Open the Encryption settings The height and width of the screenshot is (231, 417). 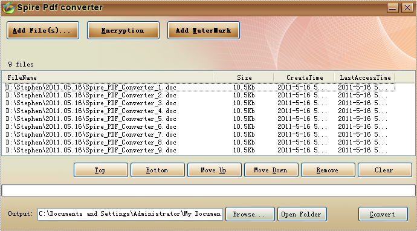point(123,30)
